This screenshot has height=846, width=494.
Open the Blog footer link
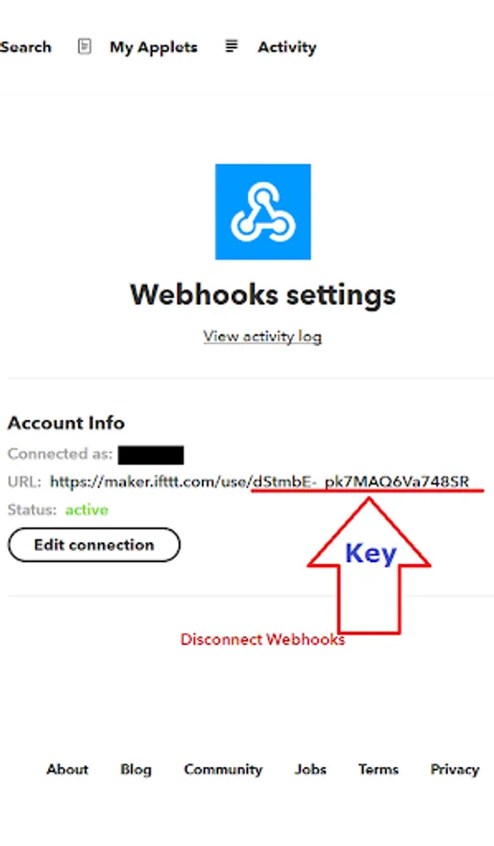[x=136, y=770]
